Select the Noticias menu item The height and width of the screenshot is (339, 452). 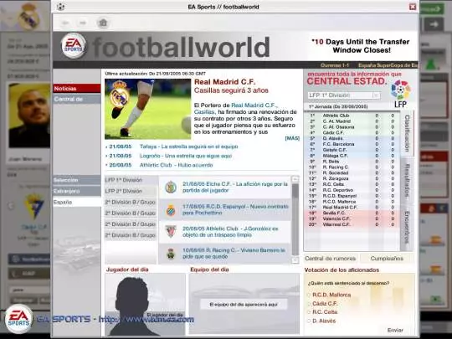77,89
